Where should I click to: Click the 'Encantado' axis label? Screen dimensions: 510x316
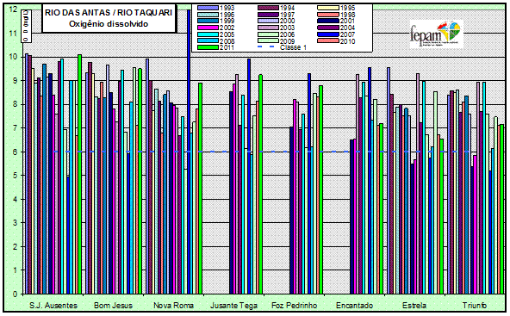(x=354, y=306)
